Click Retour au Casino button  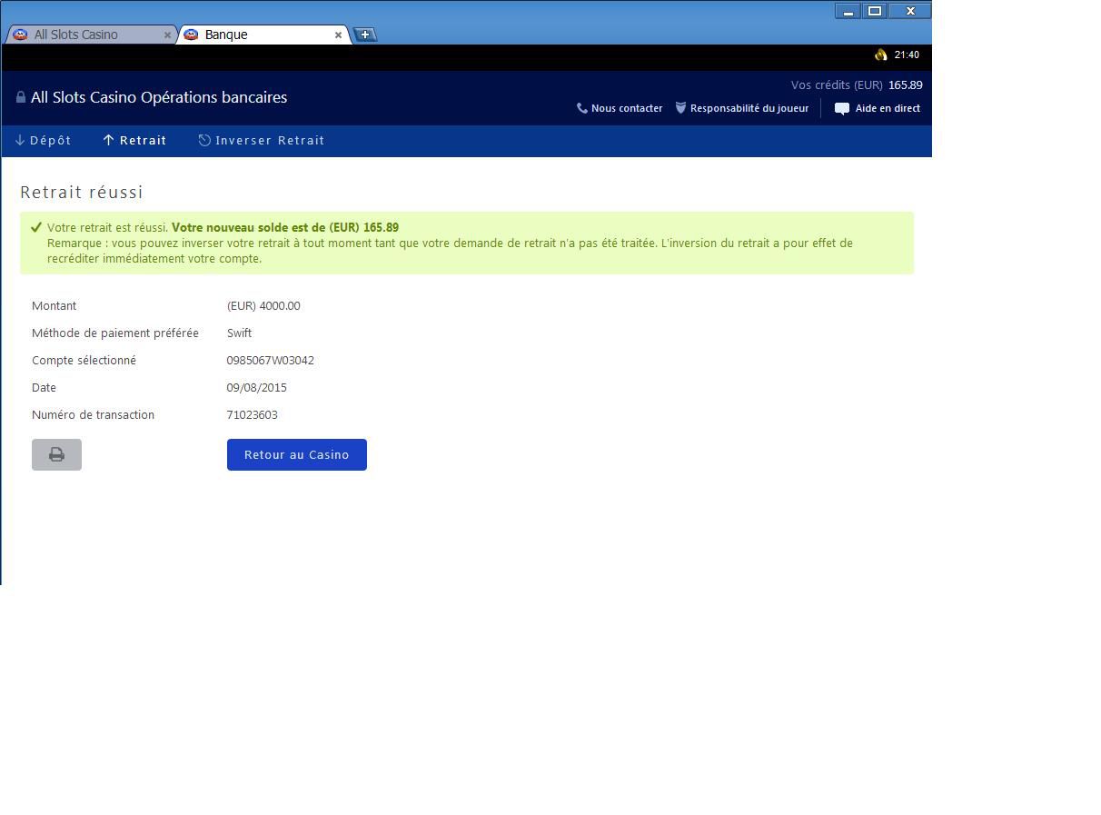pos(297,454)
